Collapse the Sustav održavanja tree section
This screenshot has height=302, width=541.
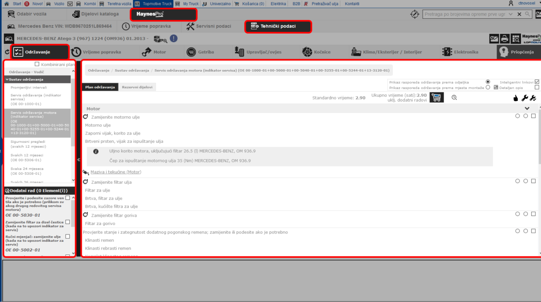pyautogui.click(x=7, y=79)
